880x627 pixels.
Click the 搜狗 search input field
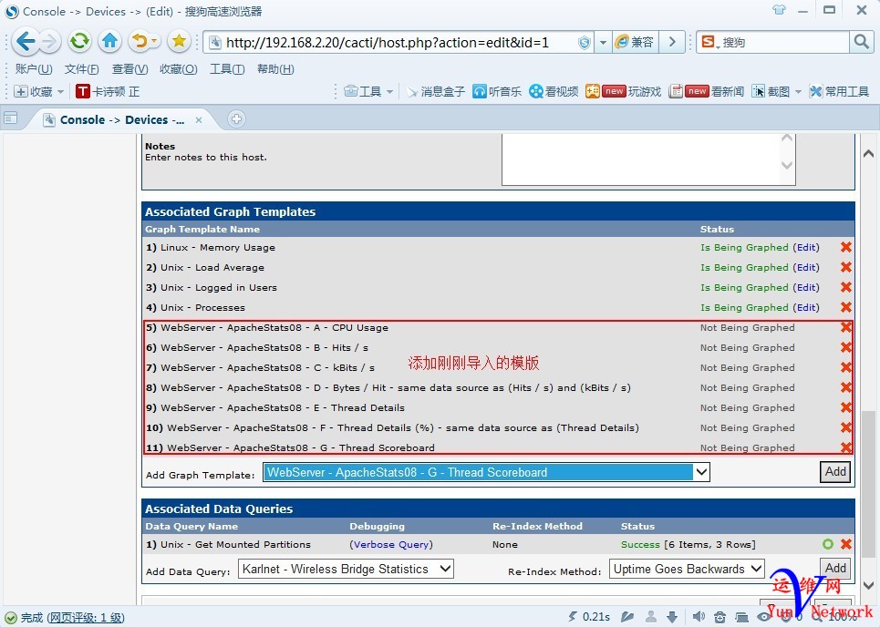782,42
